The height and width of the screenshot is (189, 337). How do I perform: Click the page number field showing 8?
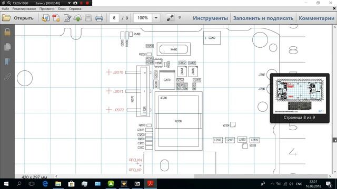[x=114, y=18]
